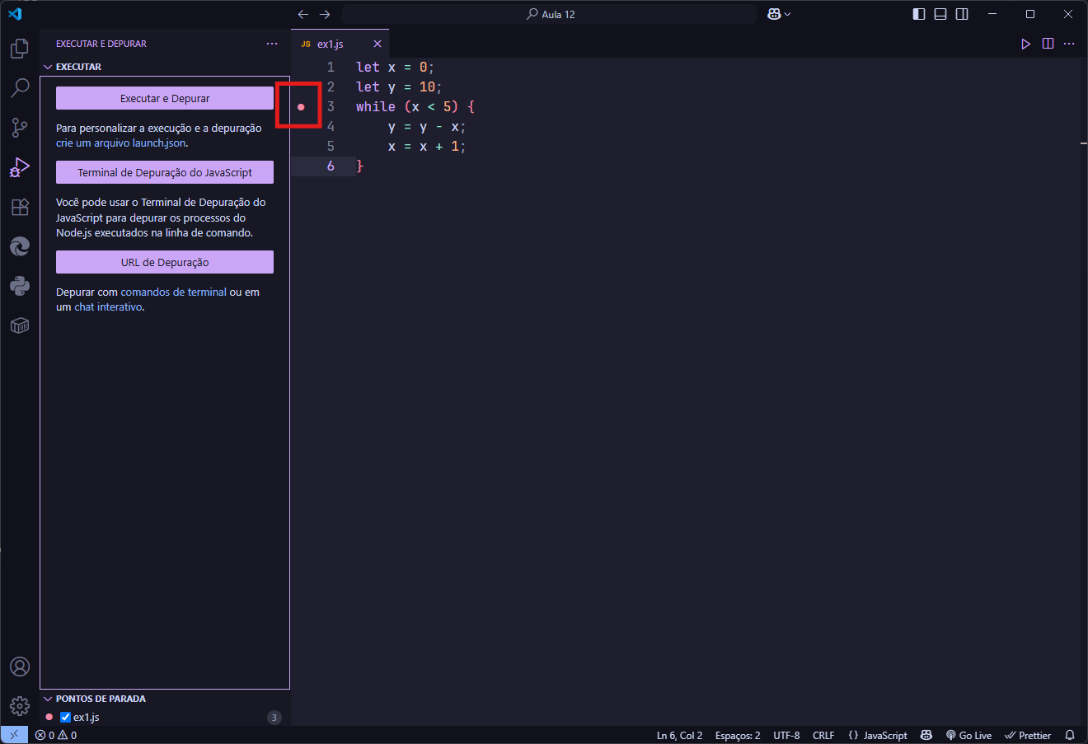This screenshot has width=1088, height=744.
Task: Collapse the PONTOS DE PARADA section
Action: tap(48, 699)
